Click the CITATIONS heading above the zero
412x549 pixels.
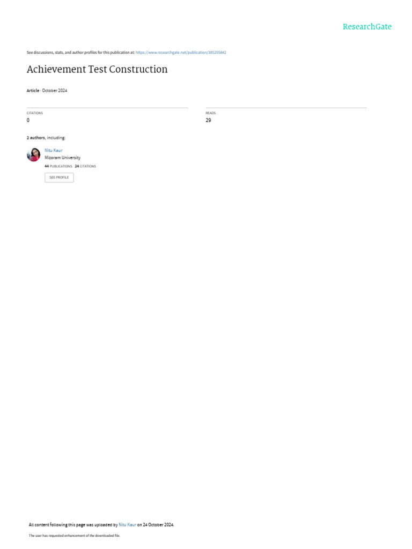point(35,113)
